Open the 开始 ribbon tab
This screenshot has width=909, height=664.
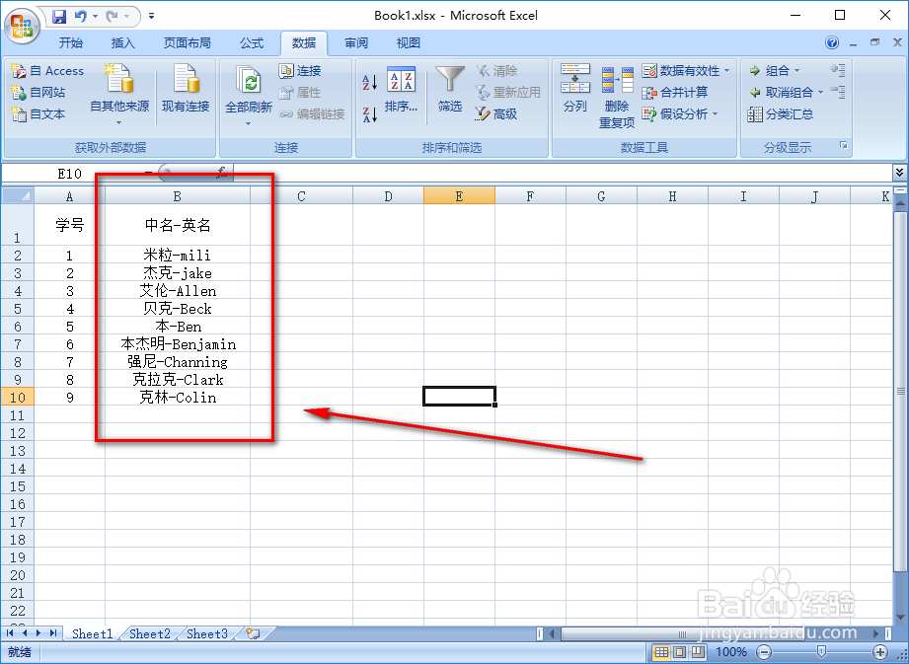pos(71,42)
